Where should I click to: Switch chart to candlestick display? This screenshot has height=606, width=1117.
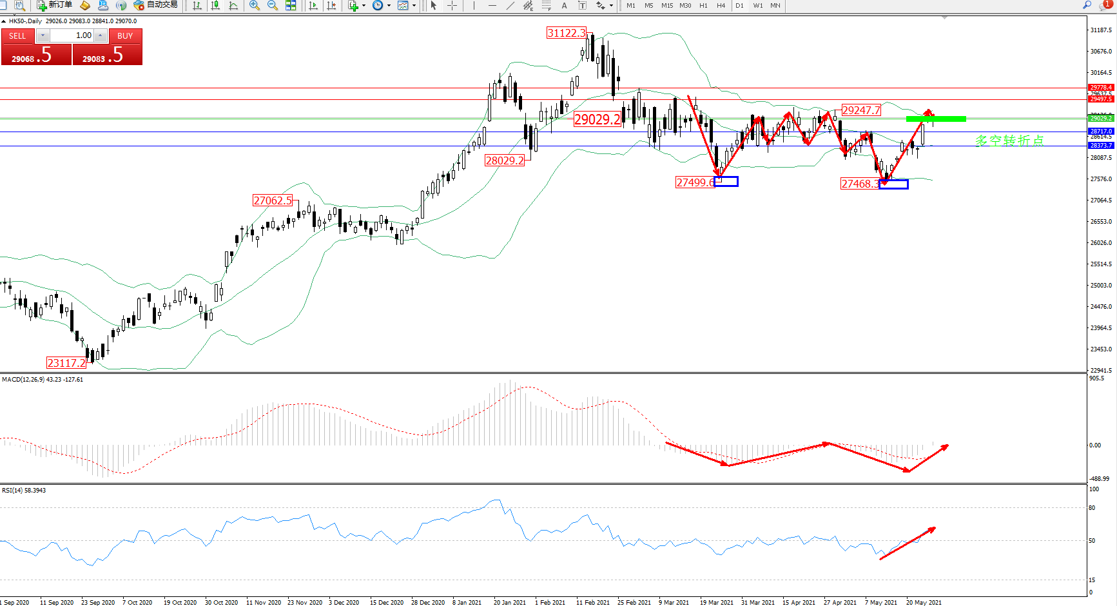coord(215,5)
